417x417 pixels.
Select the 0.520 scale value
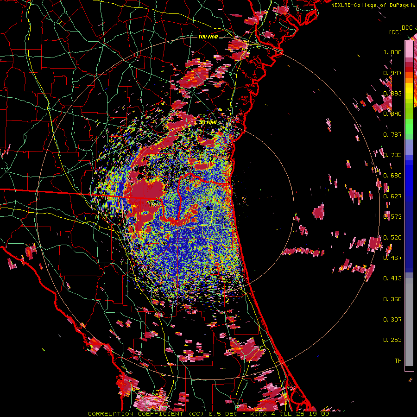pos(392,238)
